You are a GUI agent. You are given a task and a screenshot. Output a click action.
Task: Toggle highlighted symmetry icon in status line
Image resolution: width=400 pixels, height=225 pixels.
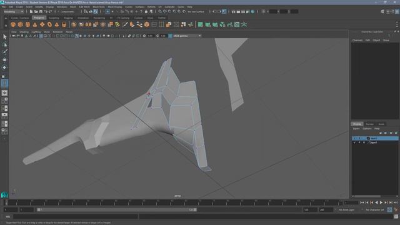[224, 11]
